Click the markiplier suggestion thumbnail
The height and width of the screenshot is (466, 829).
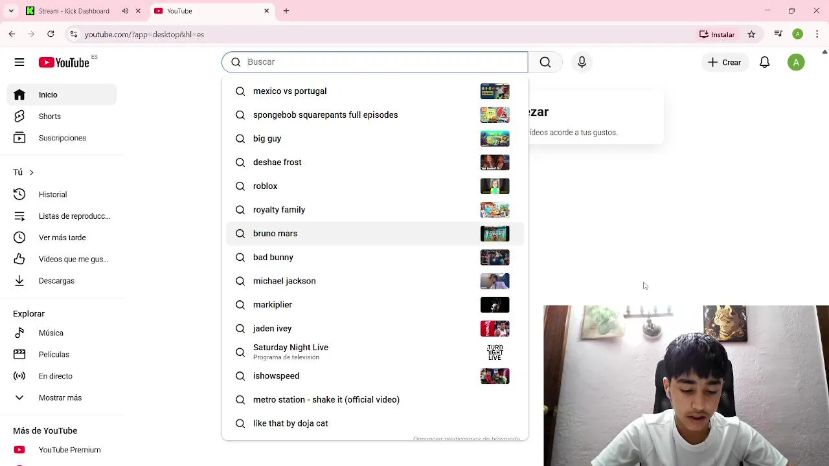pos(495,305)
